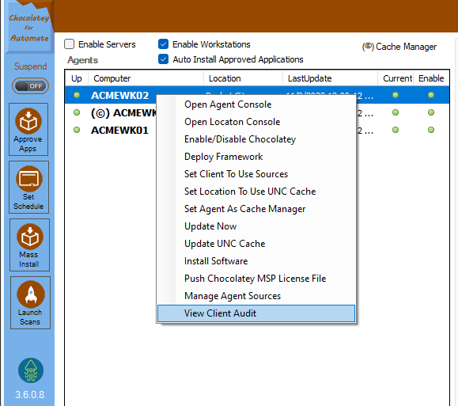Click the Current status dot for ACMEWK01
Viewport: 458px width, 406px height.
tap(396, 130)
